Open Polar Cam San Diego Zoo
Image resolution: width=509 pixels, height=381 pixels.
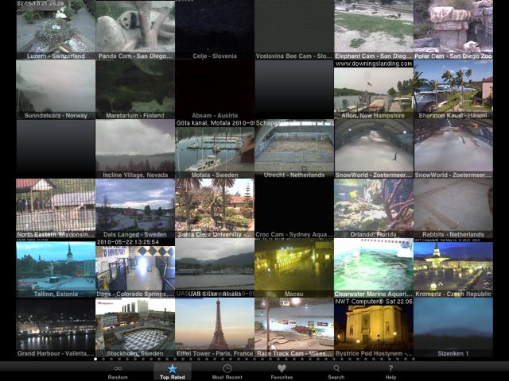coord(453,29)
